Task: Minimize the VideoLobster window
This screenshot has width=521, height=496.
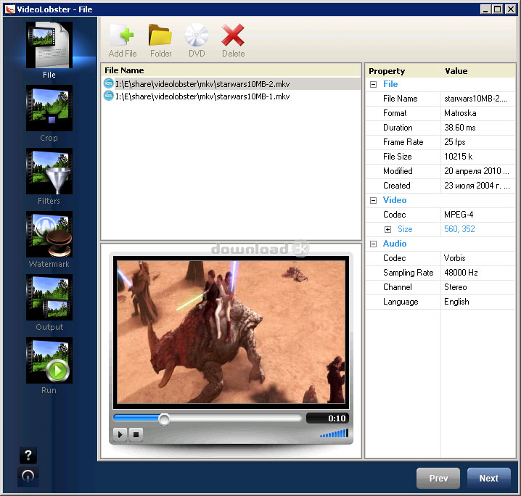Action: pyautogui.click(x=485, y=9)
